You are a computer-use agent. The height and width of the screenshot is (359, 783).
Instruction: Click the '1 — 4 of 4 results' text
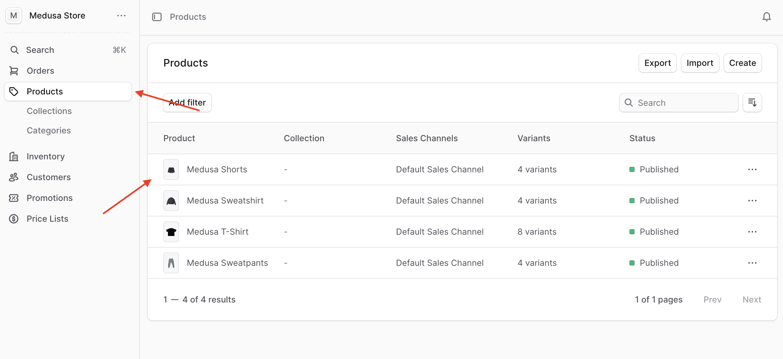tap(199, 300)
